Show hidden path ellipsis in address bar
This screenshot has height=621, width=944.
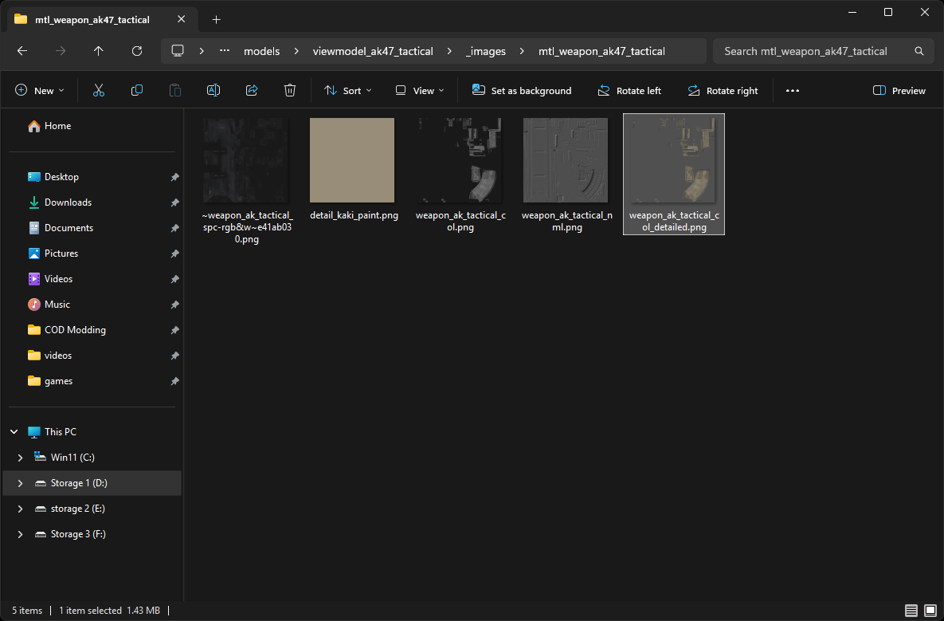click(x=225, y=50)
